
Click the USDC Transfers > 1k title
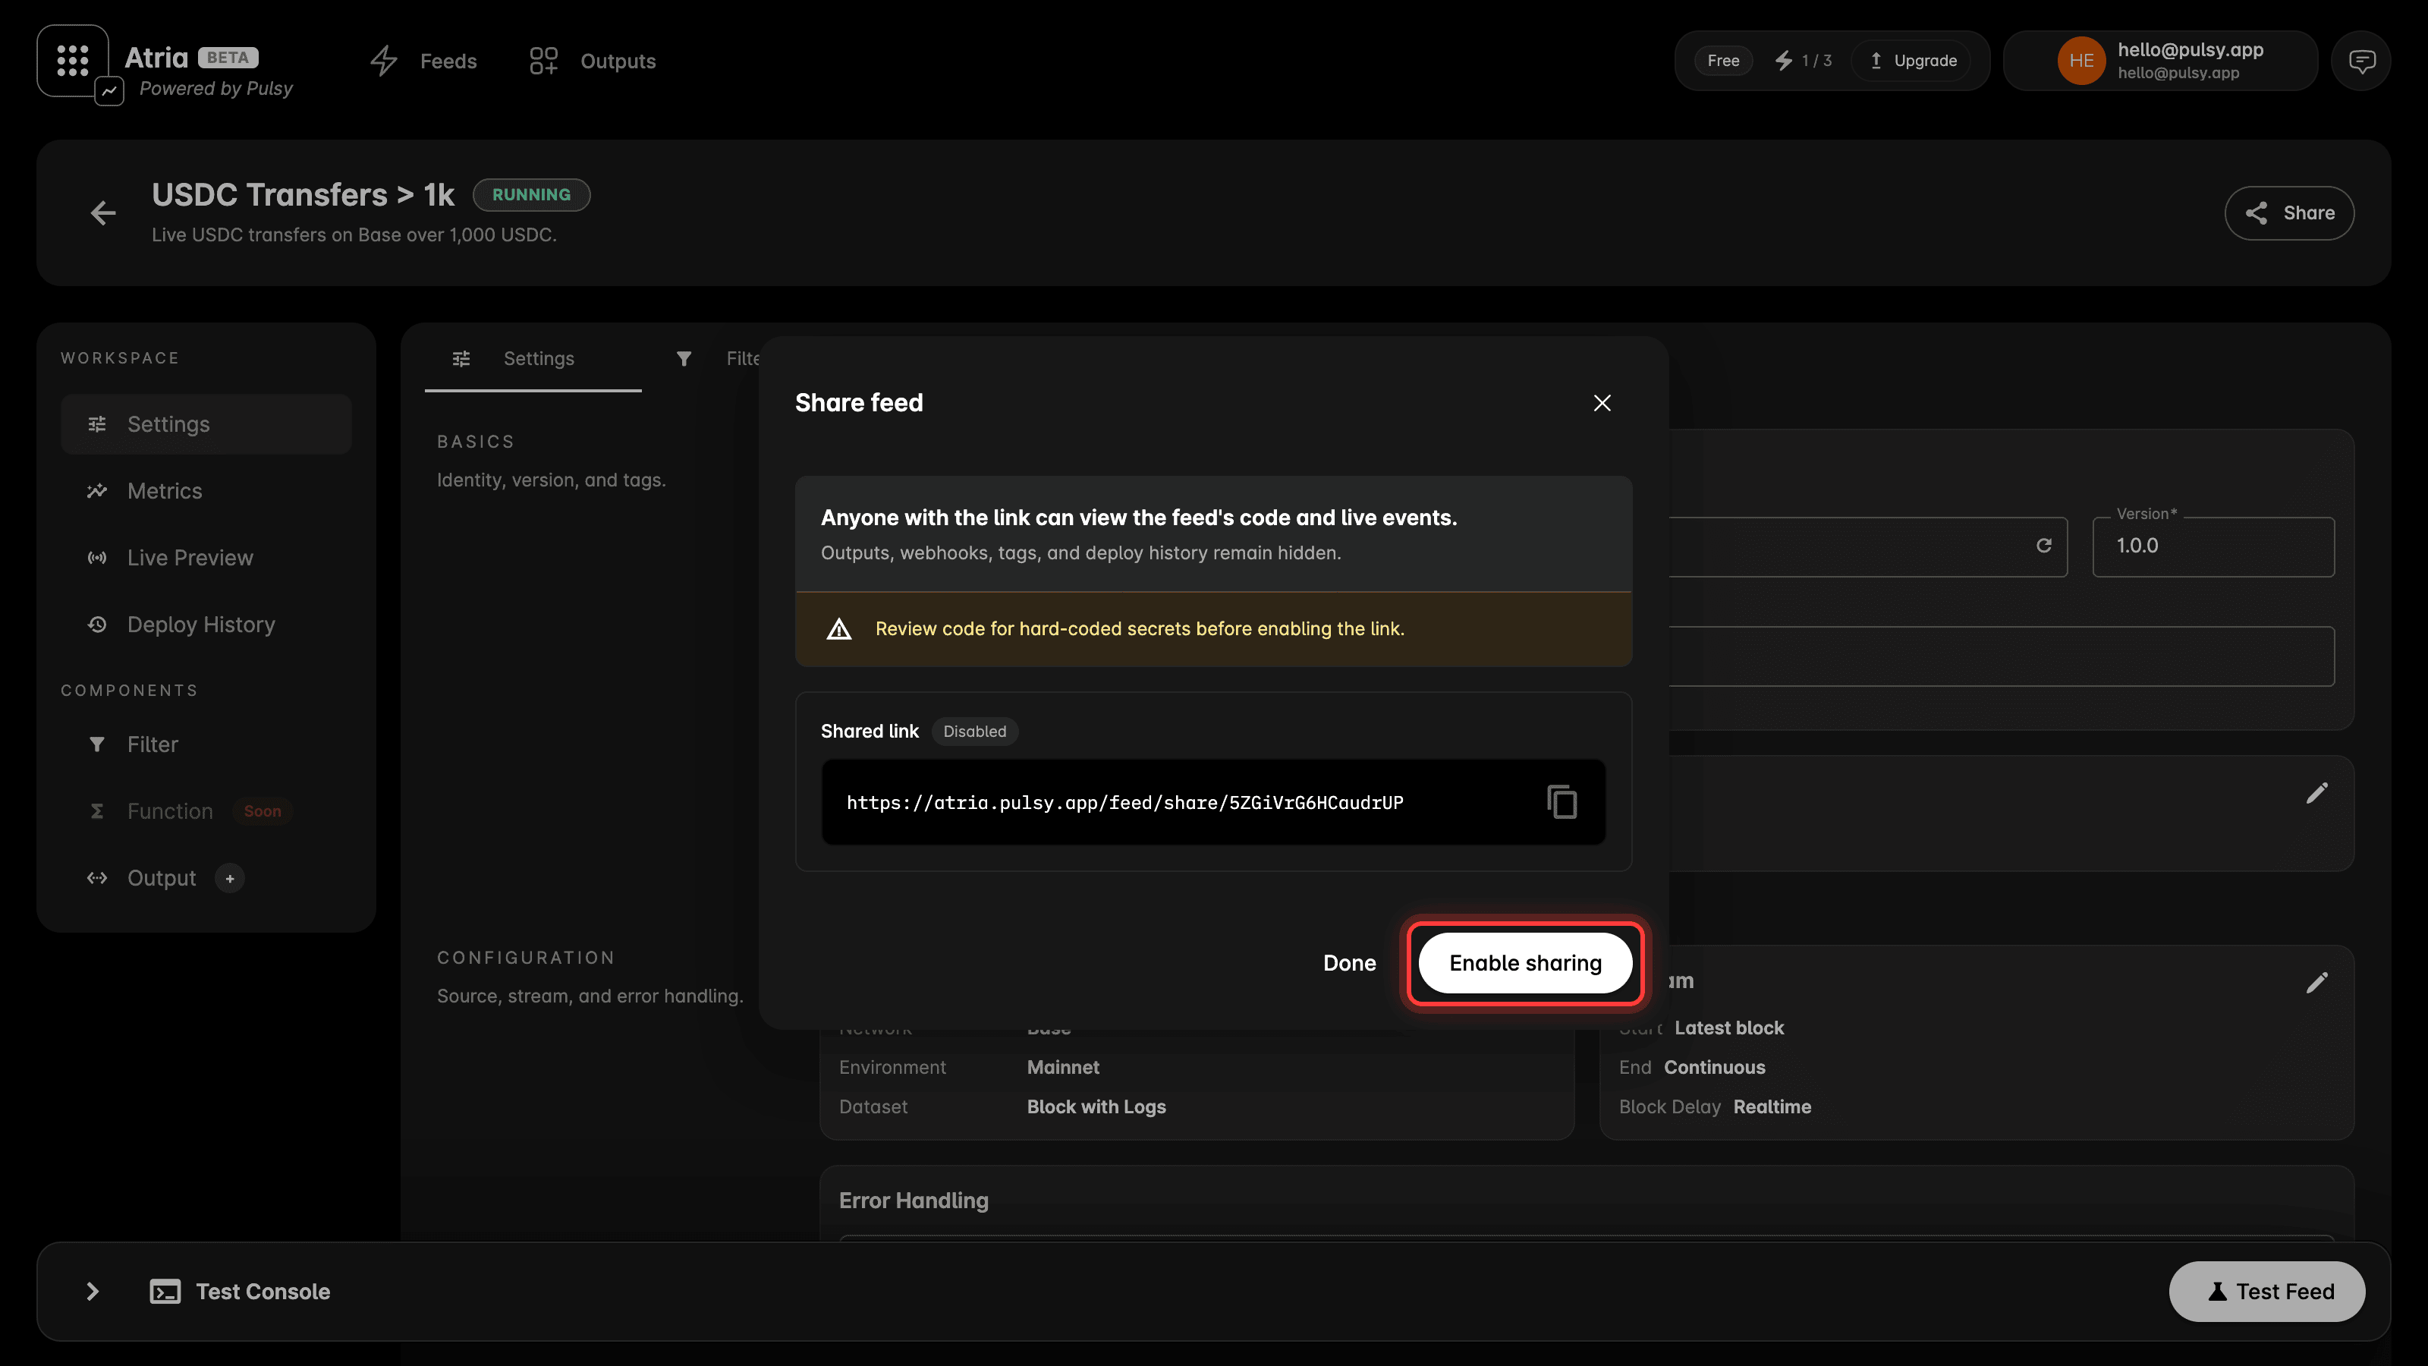coord(303,194)
